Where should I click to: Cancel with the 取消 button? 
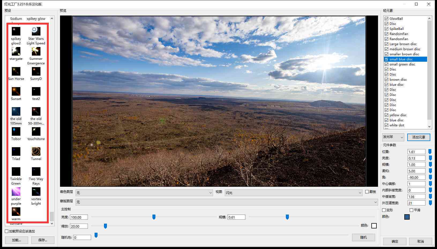pos(421,241)
